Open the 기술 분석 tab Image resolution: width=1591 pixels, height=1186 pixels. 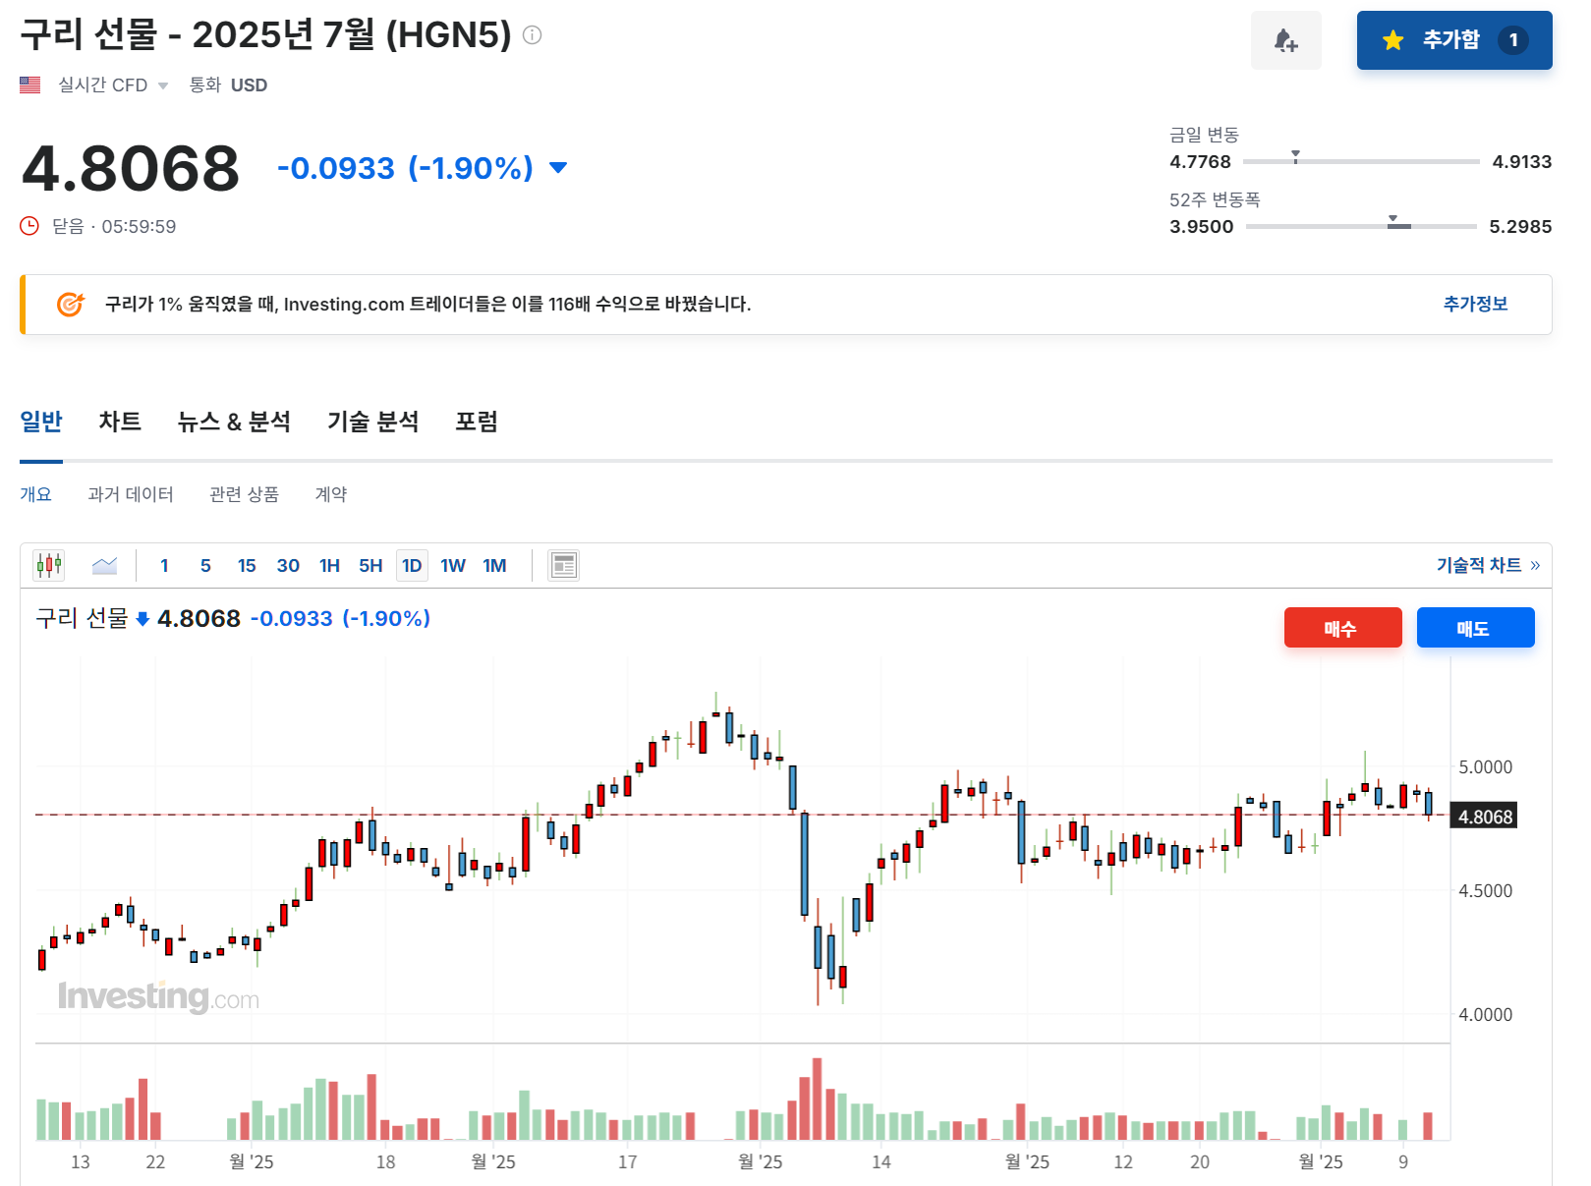click(373, 422)
